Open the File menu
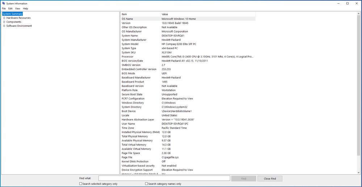 4,9
